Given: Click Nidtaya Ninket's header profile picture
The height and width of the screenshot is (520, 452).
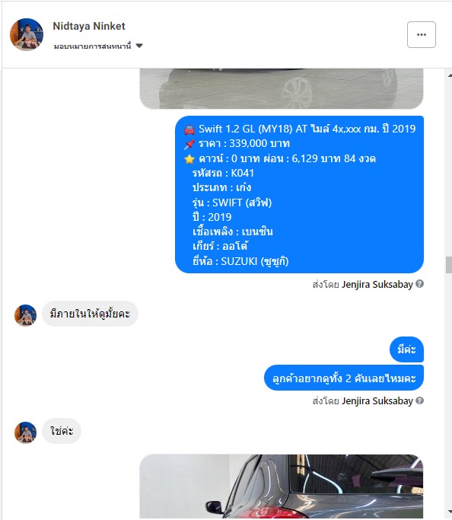Looking at the screenshot, I should click(x=27, y=34).
